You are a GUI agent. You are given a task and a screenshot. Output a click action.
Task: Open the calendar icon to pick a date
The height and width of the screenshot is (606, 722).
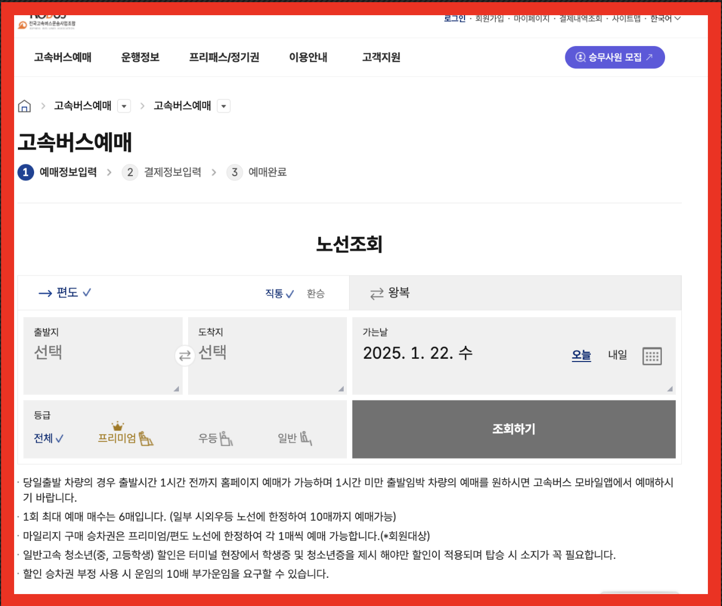point(653,356)
